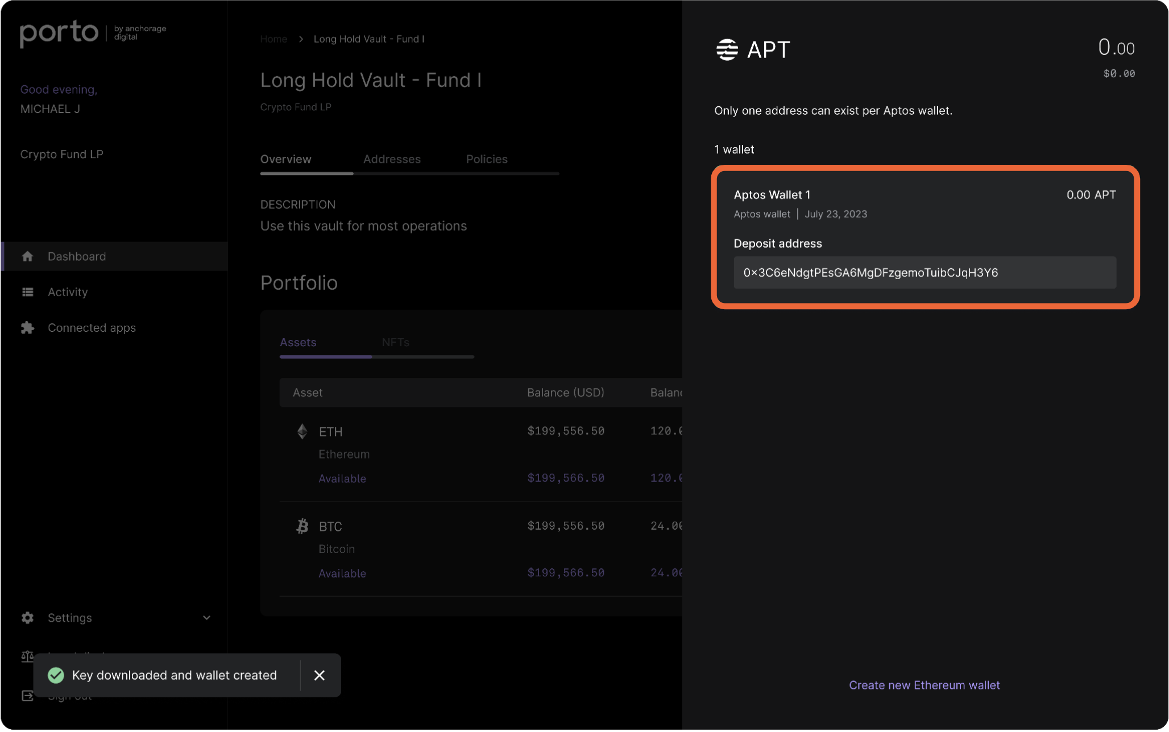Click the Settings gear icon
Screen dimensions: 1169x732
point(27,618)
